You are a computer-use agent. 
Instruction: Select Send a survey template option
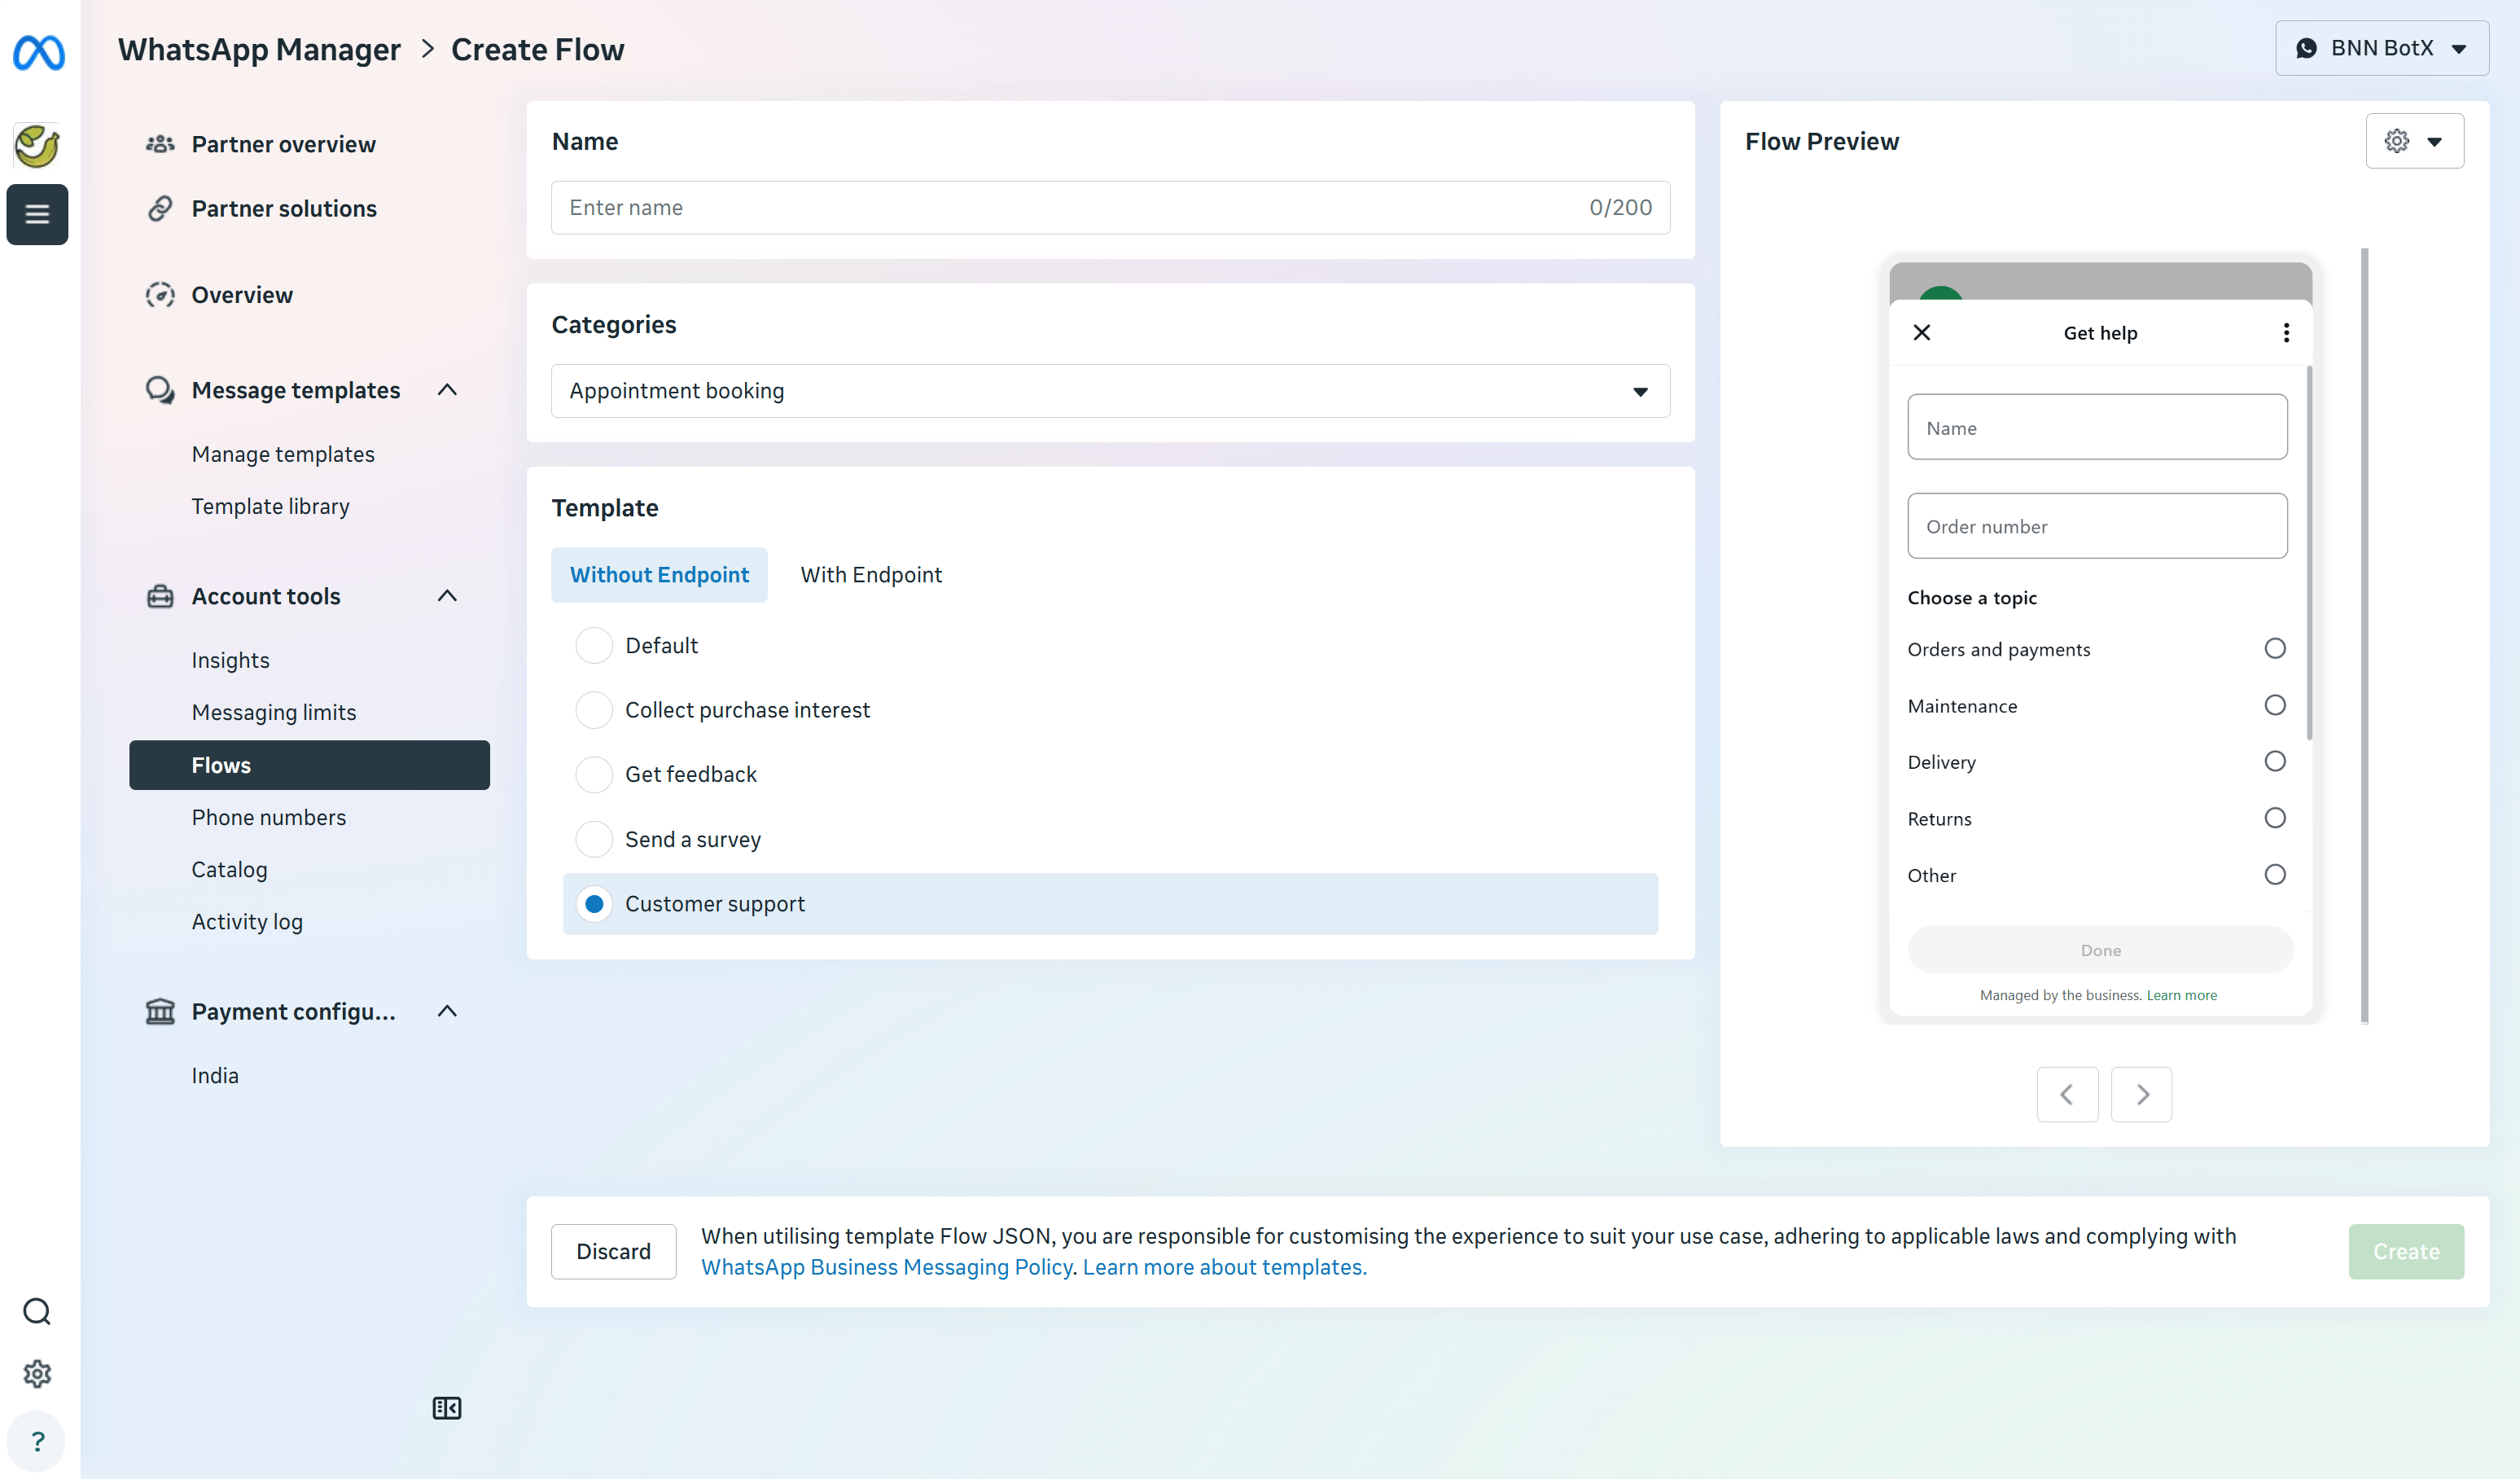(594, 839)
